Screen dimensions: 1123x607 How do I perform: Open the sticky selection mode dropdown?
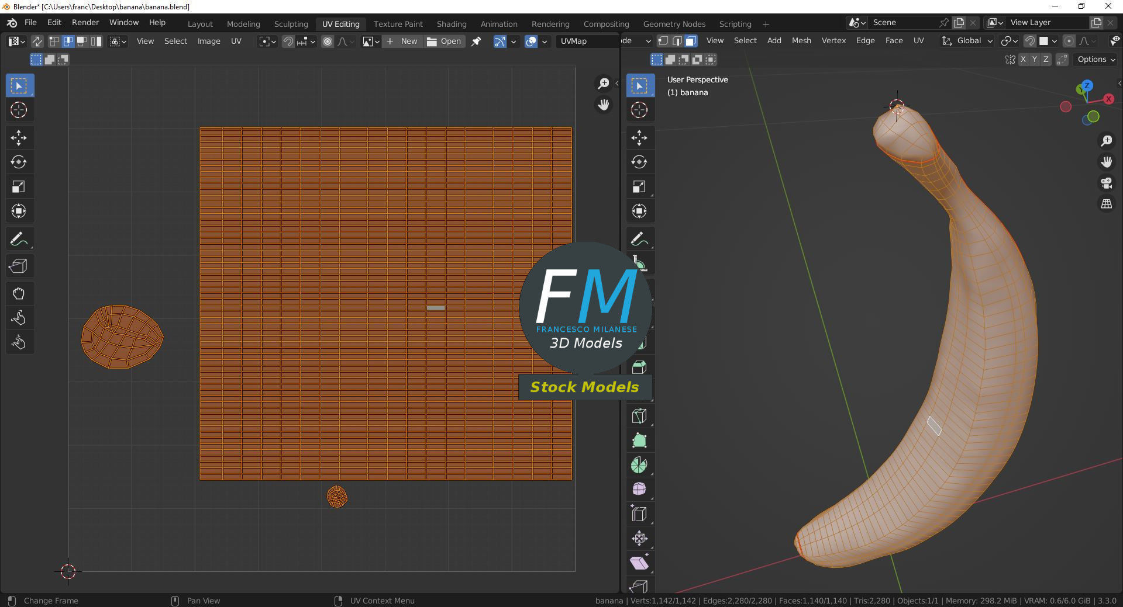click(118, 41)
